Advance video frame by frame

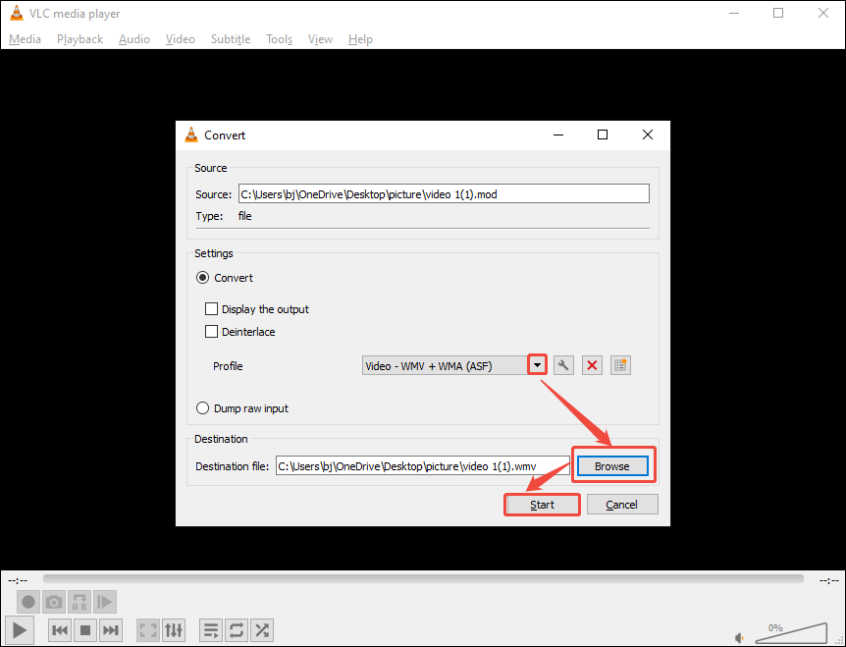(x=104, y=602)
